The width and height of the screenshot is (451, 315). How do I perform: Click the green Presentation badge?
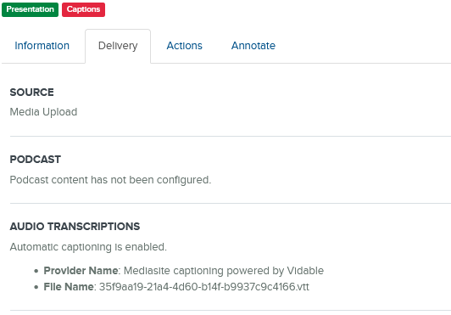(x=30, y=9)
